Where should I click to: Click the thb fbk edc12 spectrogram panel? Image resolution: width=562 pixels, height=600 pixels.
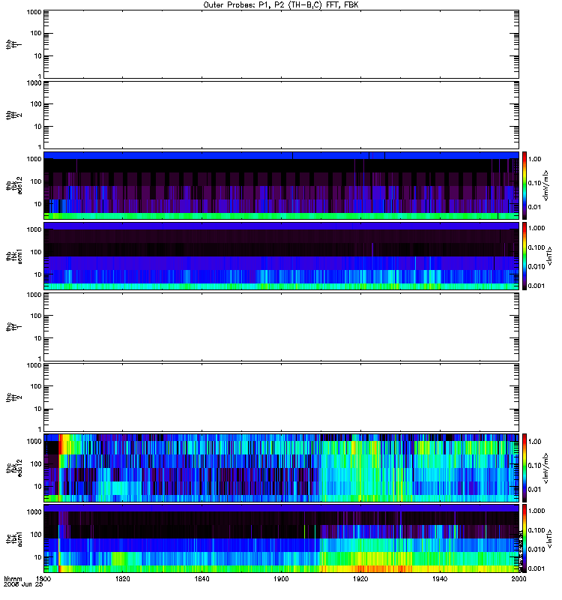coord(281,185)
